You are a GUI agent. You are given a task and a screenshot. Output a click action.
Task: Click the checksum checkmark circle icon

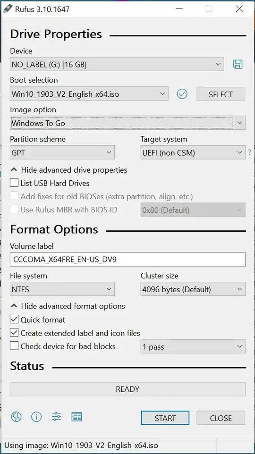click(182, 94)
